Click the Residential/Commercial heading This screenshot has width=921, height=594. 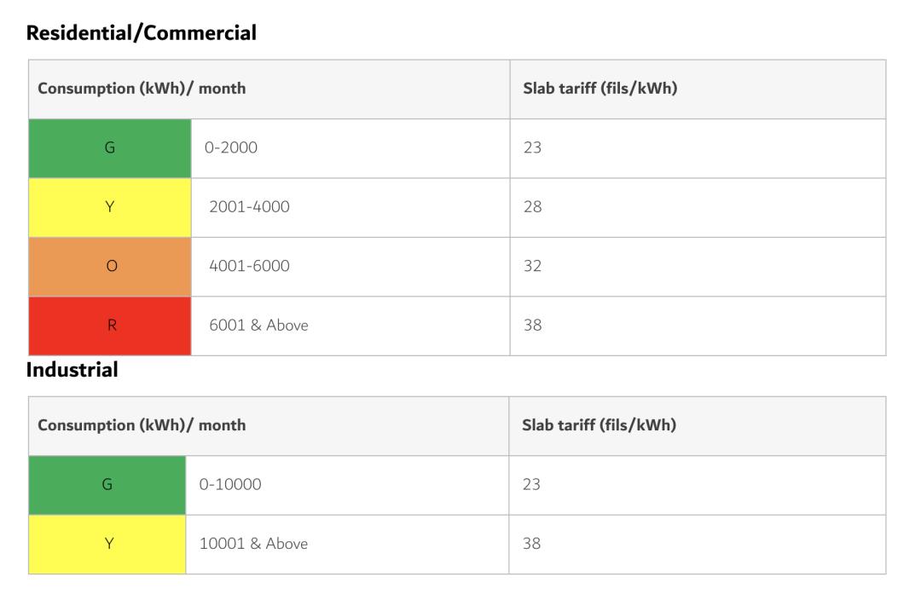coord(142,33)
